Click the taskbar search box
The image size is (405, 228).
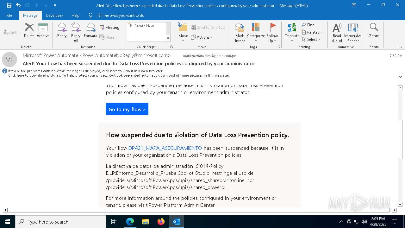(x=61, y=222)
